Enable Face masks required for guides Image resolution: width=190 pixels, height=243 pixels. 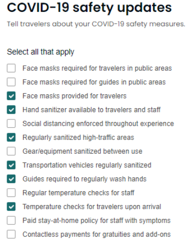11,82
